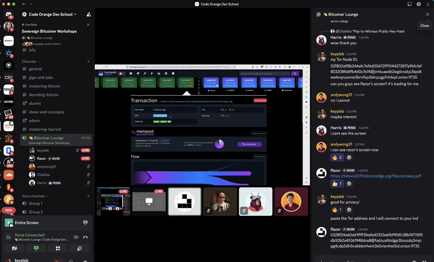Toggle fire reaction on andywong31's message

point(337,158)
